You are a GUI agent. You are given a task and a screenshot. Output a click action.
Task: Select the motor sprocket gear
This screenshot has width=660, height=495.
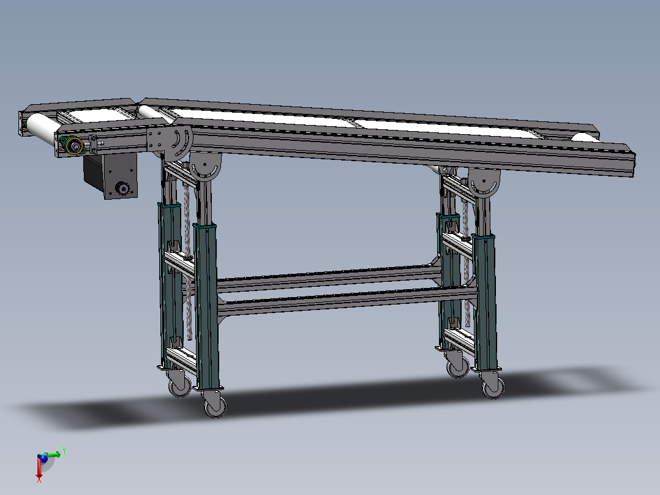coord(122,188)
